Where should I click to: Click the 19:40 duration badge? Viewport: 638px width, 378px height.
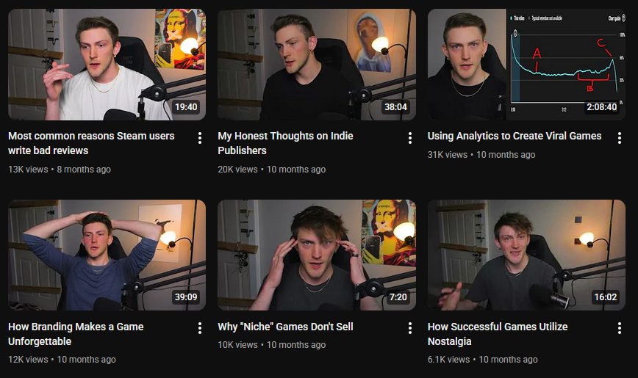(x=186, y=107)
